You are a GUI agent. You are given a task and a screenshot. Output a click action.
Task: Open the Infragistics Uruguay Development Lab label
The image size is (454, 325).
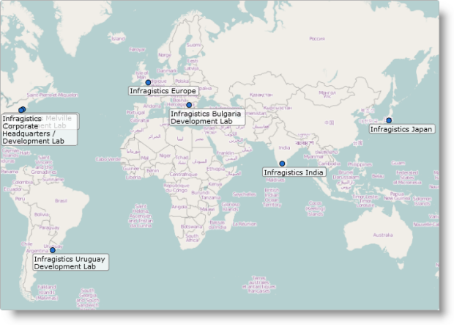[70, 263]
